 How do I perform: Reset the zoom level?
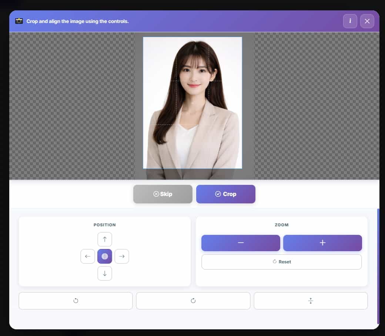[x=281, y=262]
